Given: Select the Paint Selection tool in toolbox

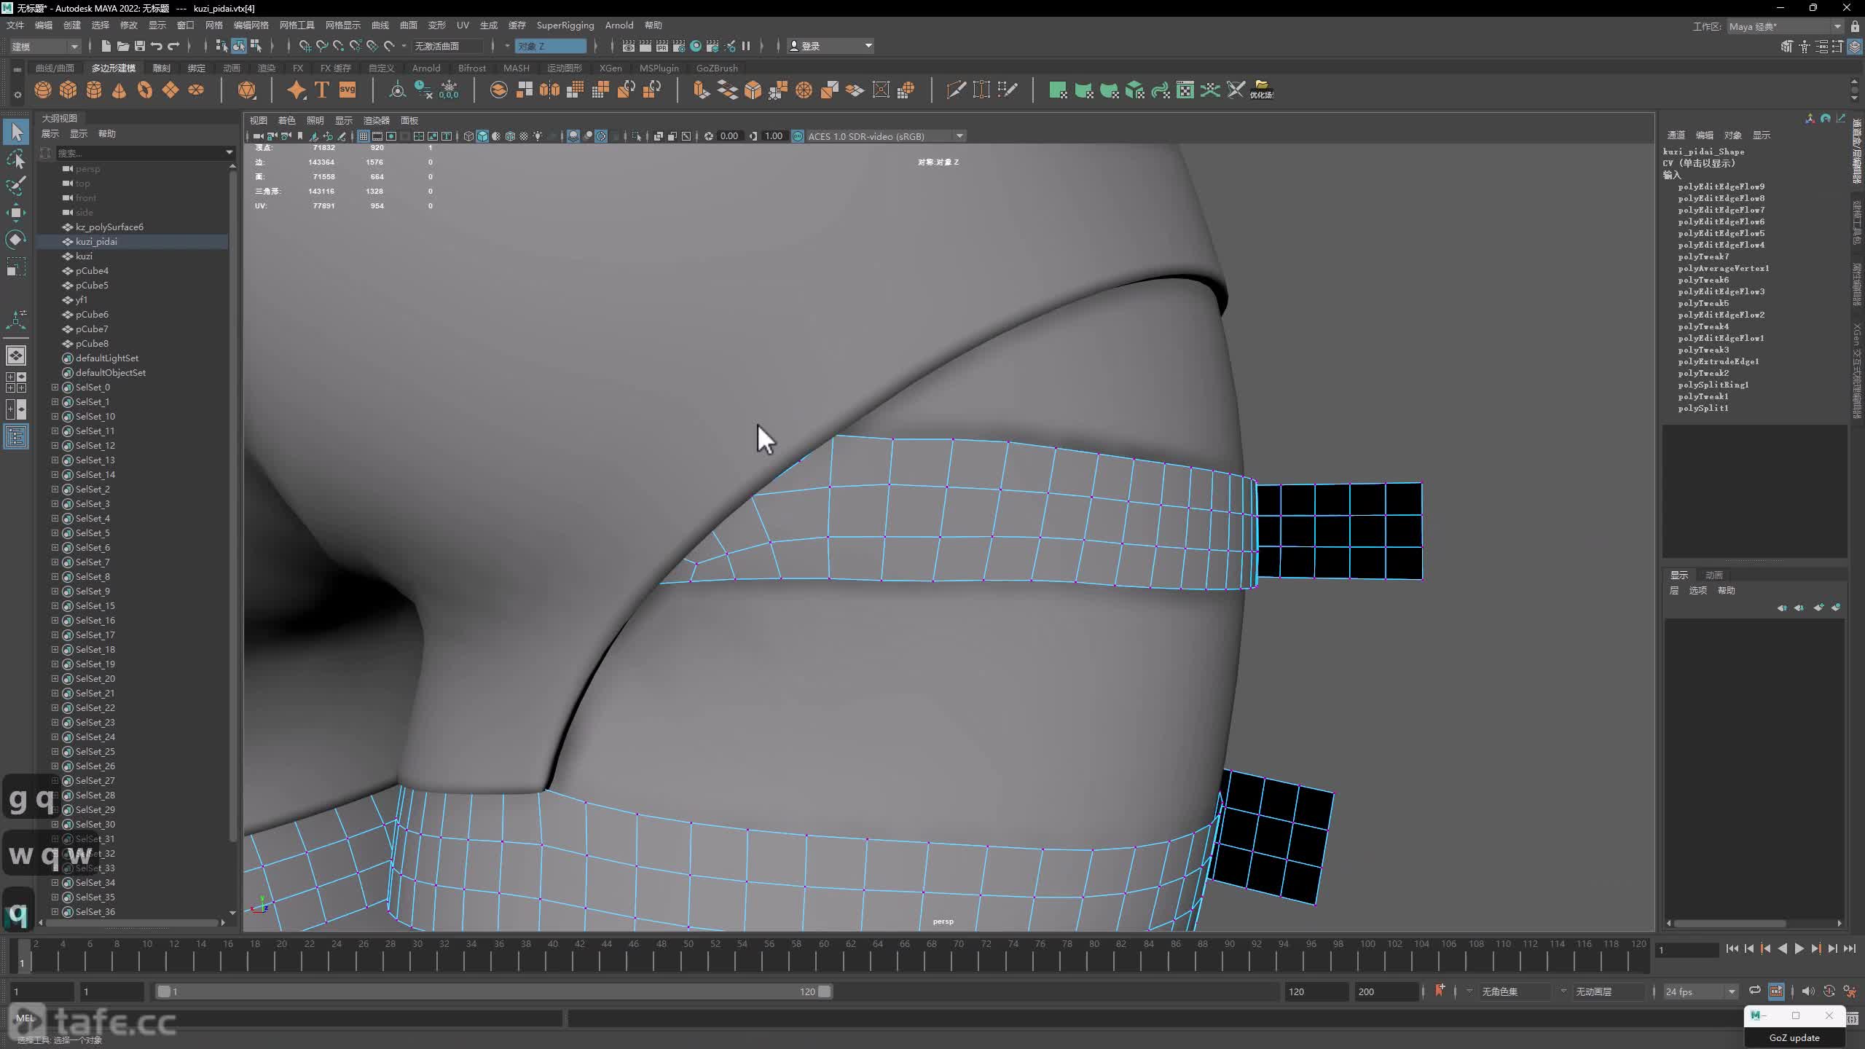Looking at the screenshot, I should click(16, 186).
